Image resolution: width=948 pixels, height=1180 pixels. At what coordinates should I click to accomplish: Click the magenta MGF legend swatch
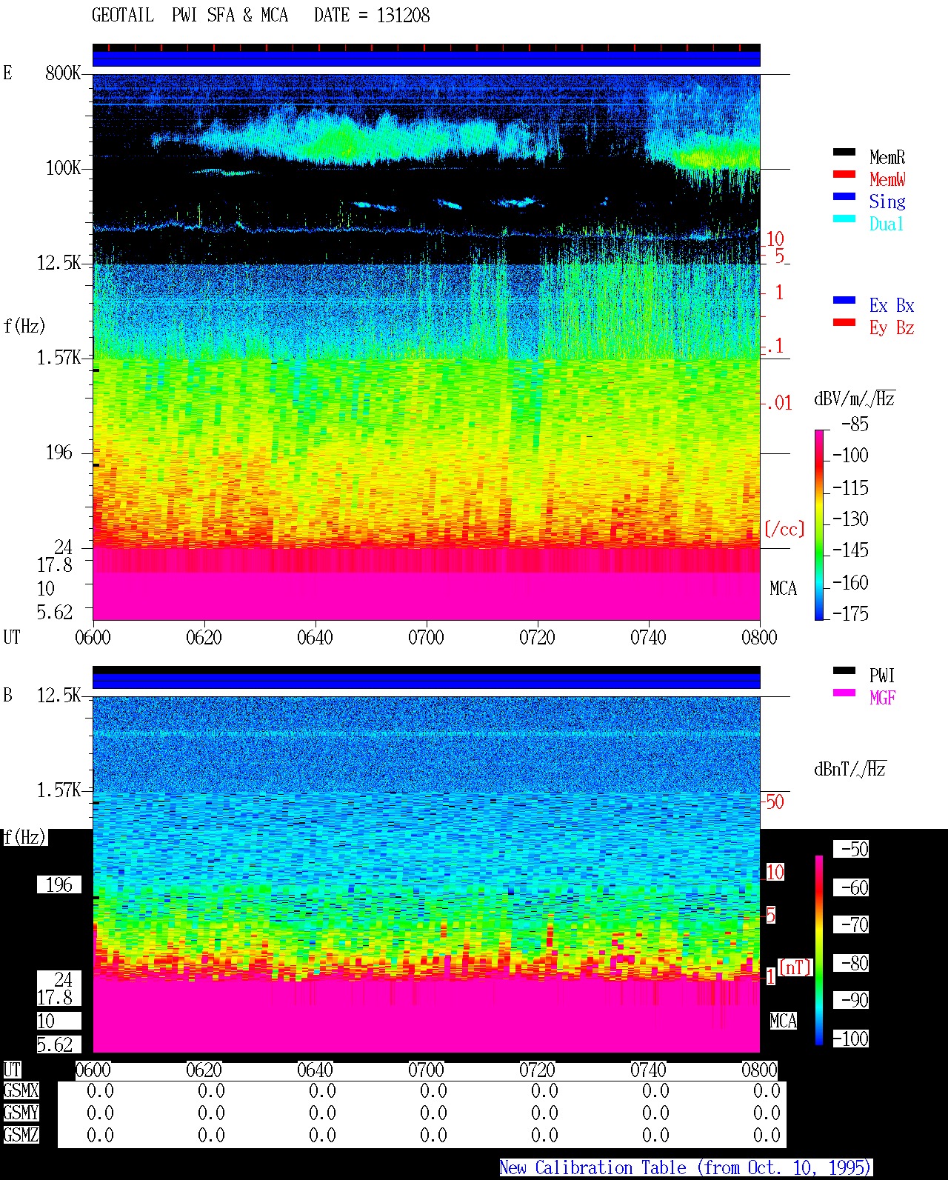click(844, 693)
